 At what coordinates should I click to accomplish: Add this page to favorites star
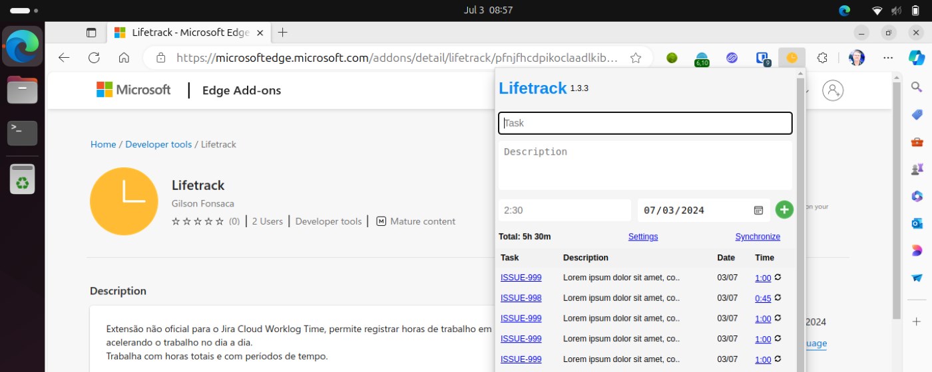[636, 58]
